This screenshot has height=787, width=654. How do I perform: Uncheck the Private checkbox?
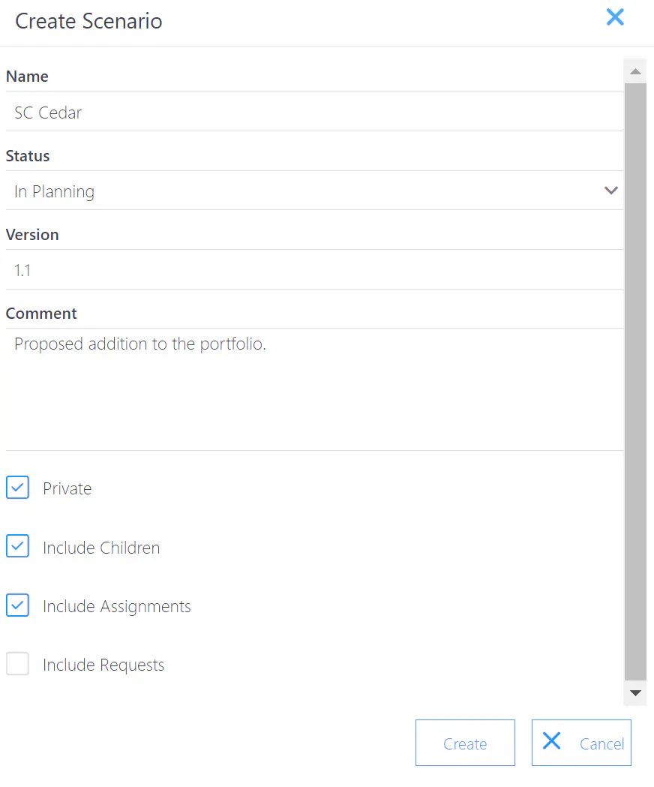click(x=17, y=488)
